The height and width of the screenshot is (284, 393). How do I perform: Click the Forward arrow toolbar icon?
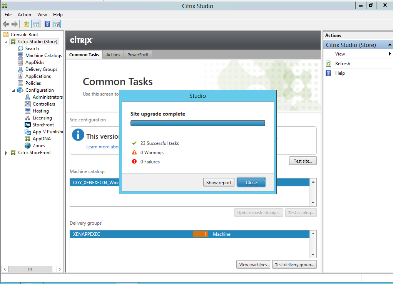tap(15, 24)
